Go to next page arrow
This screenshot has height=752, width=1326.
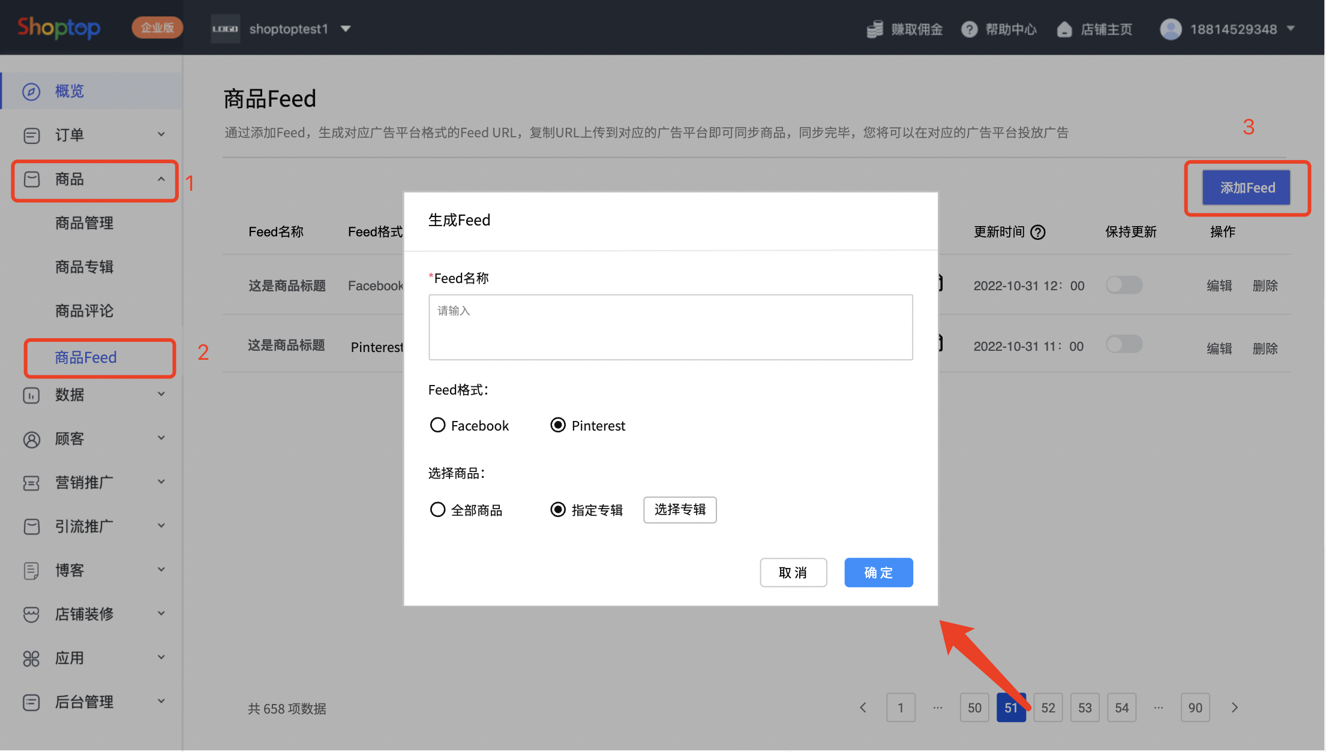pos(1234,708)
